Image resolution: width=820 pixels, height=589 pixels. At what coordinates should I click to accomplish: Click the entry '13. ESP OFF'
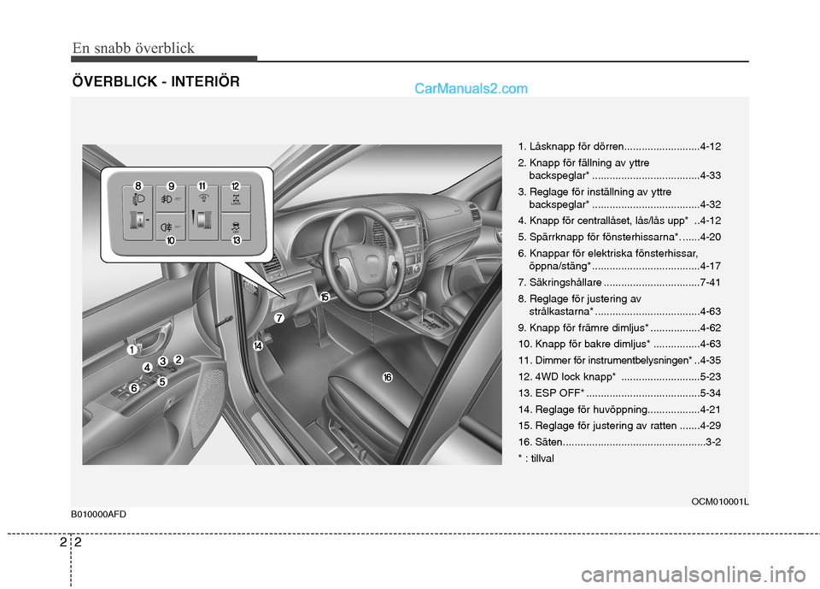tap(619, 392)
